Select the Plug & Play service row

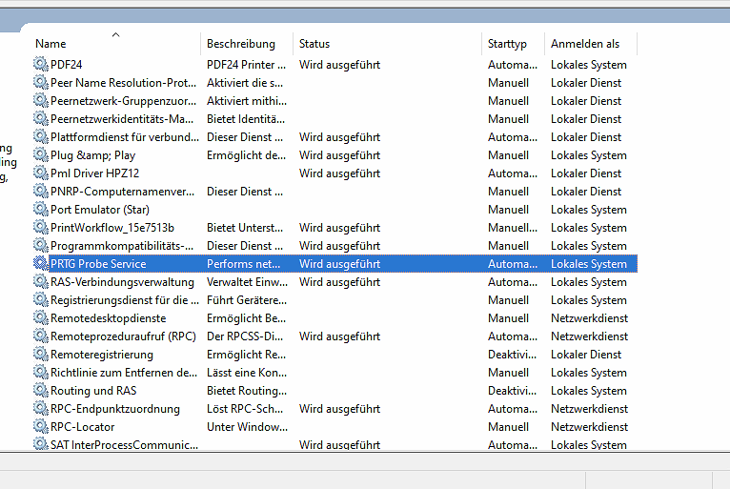click(92, 155)
